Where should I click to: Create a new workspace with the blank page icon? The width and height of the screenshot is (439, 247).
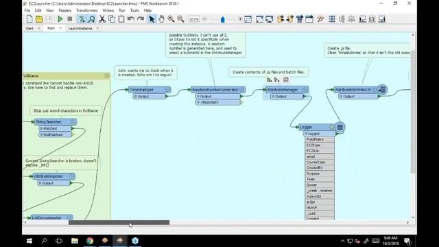click(29, 19)
